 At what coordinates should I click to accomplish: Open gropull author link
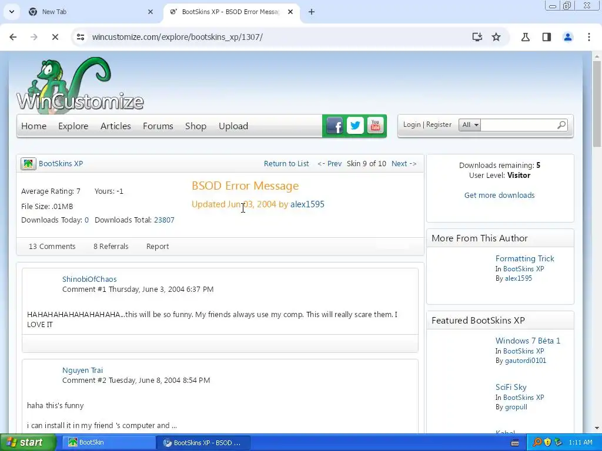point(516,408)
